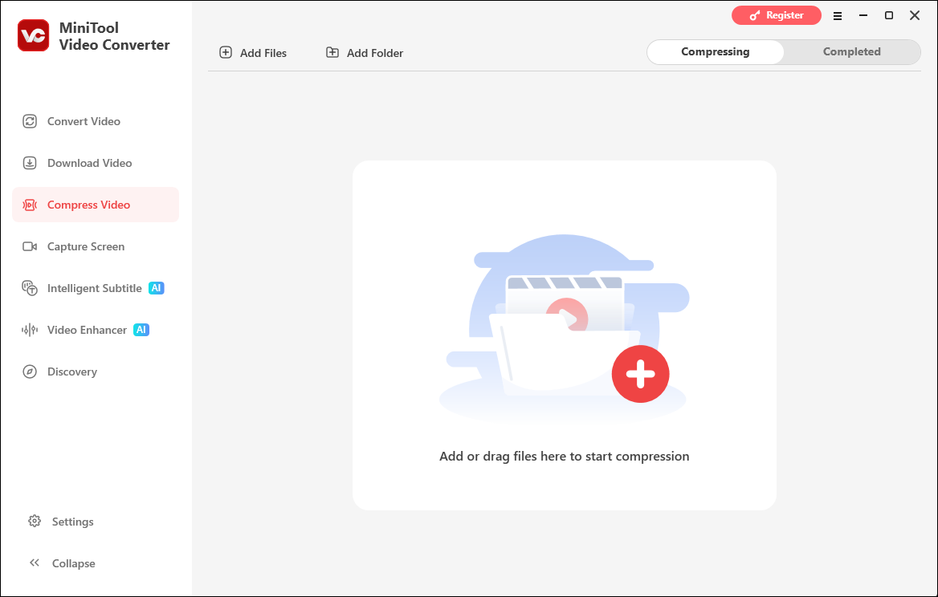The width and height of the screenshot is (938, 597).
Task: Click the Convert Video sidebar icon
Action: coord(29,121)
